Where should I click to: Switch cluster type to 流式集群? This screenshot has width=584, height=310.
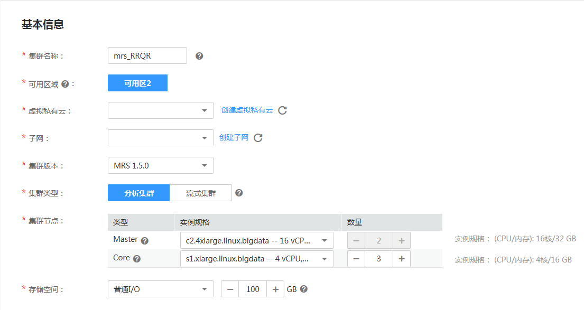coord(201,193)
